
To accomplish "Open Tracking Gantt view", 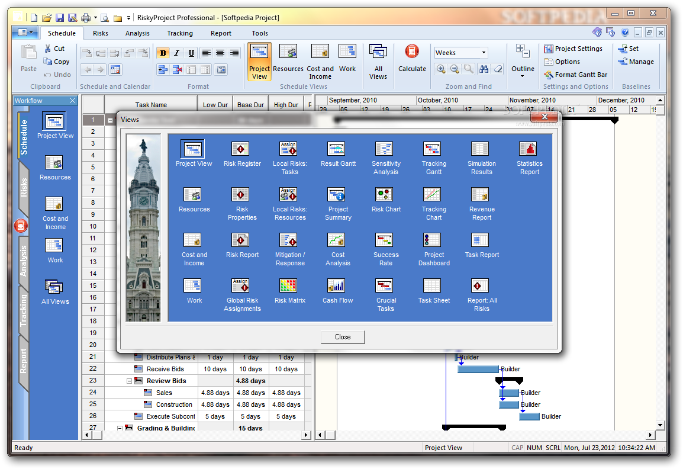I will (434, 159).
